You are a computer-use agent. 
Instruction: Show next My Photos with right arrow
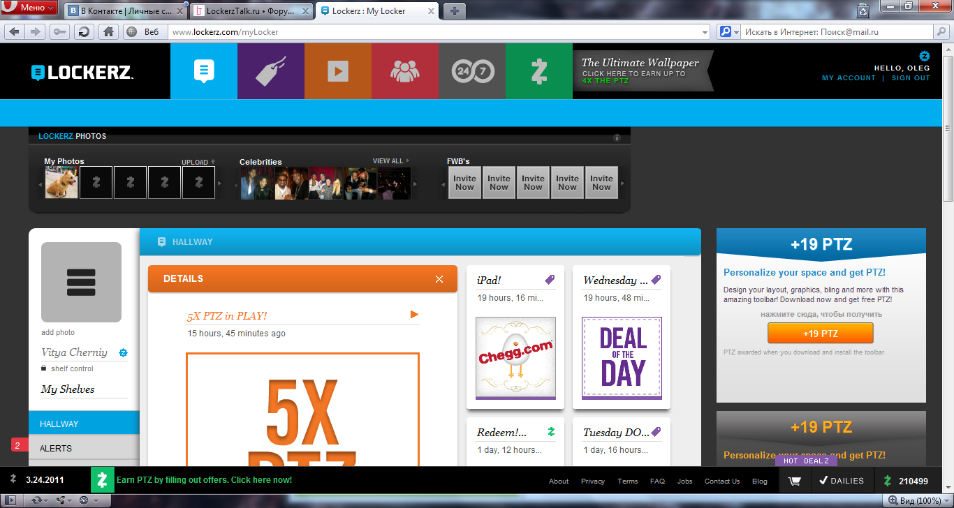pyautogui.click(x=219, y=184)
